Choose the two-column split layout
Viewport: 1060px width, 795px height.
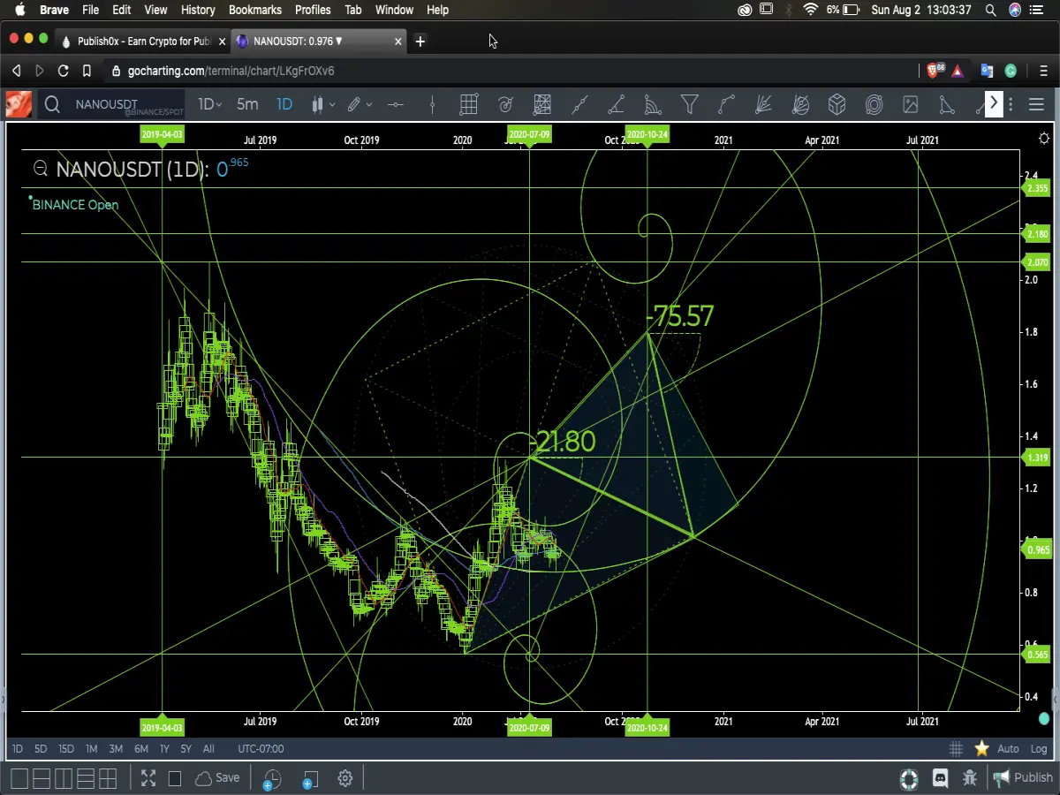click(x=64, y=778)
